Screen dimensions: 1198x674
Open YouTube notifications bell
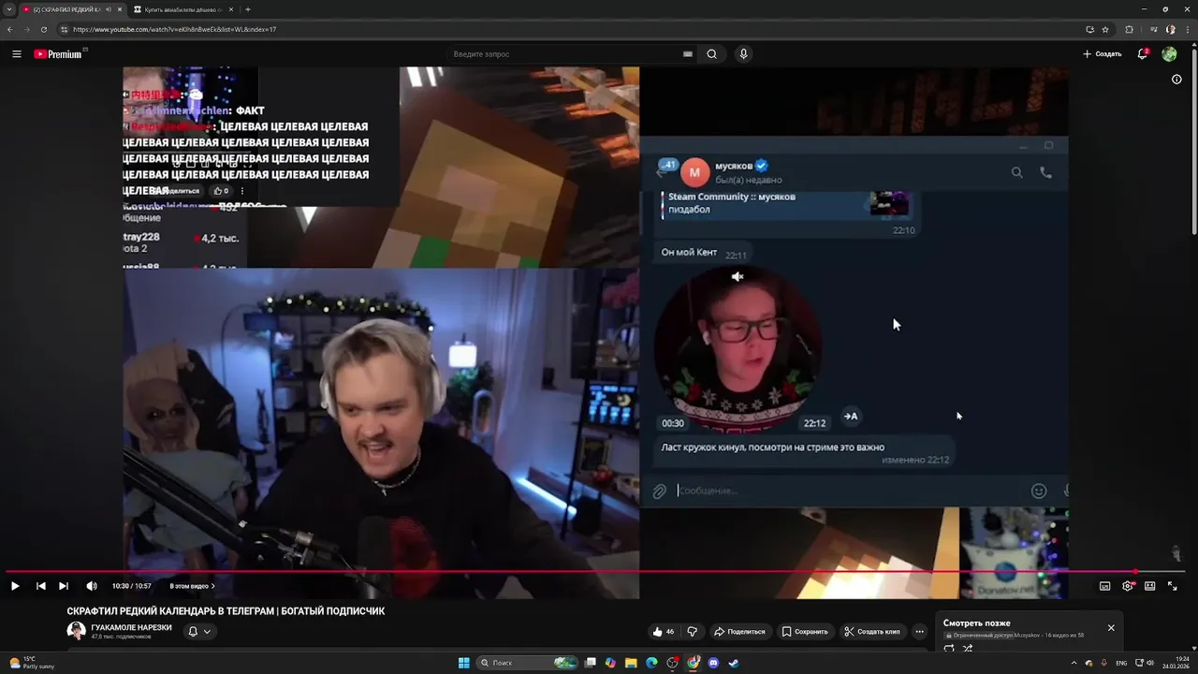pos(1143,54)
